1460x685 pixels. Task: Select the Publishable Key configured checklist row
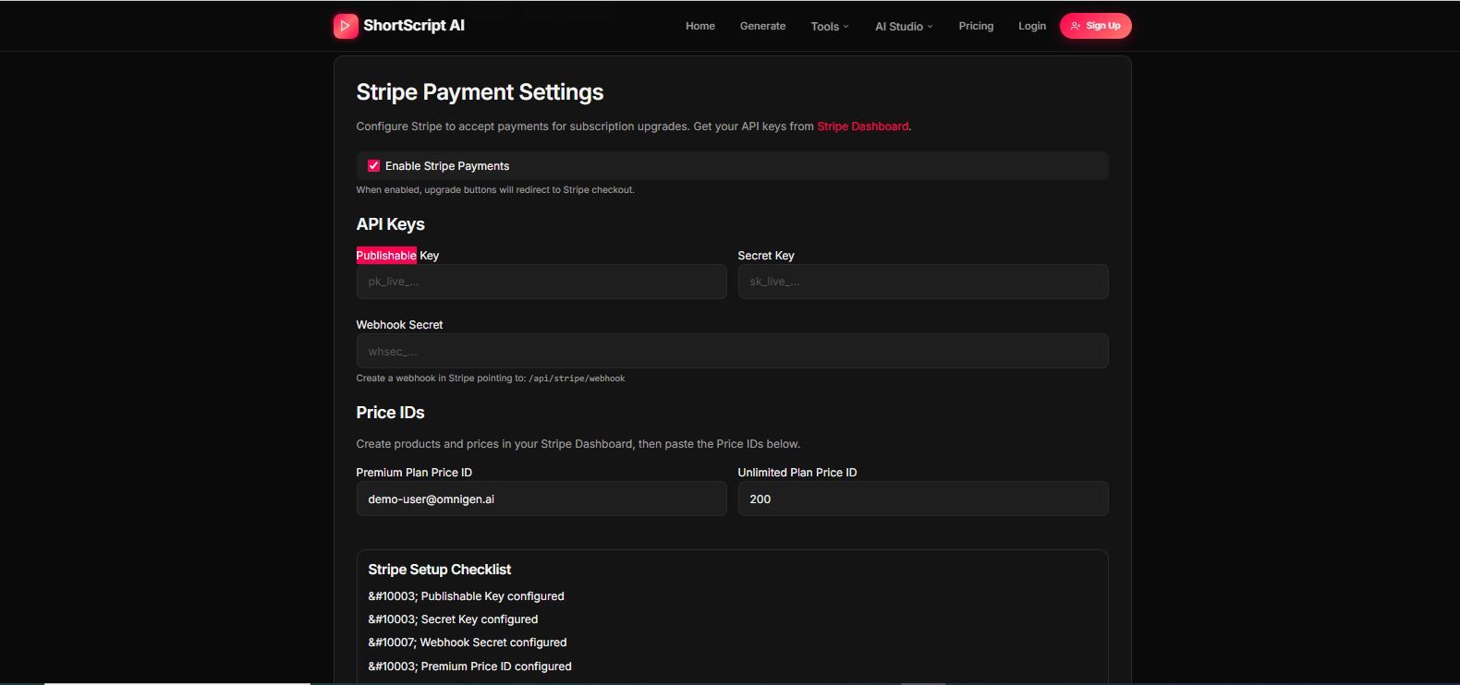tap(466, 596)
